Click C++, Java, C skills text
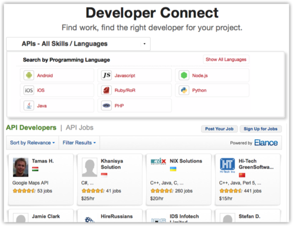This screenshot has width=293, height=226. click(x=167, y=183)
